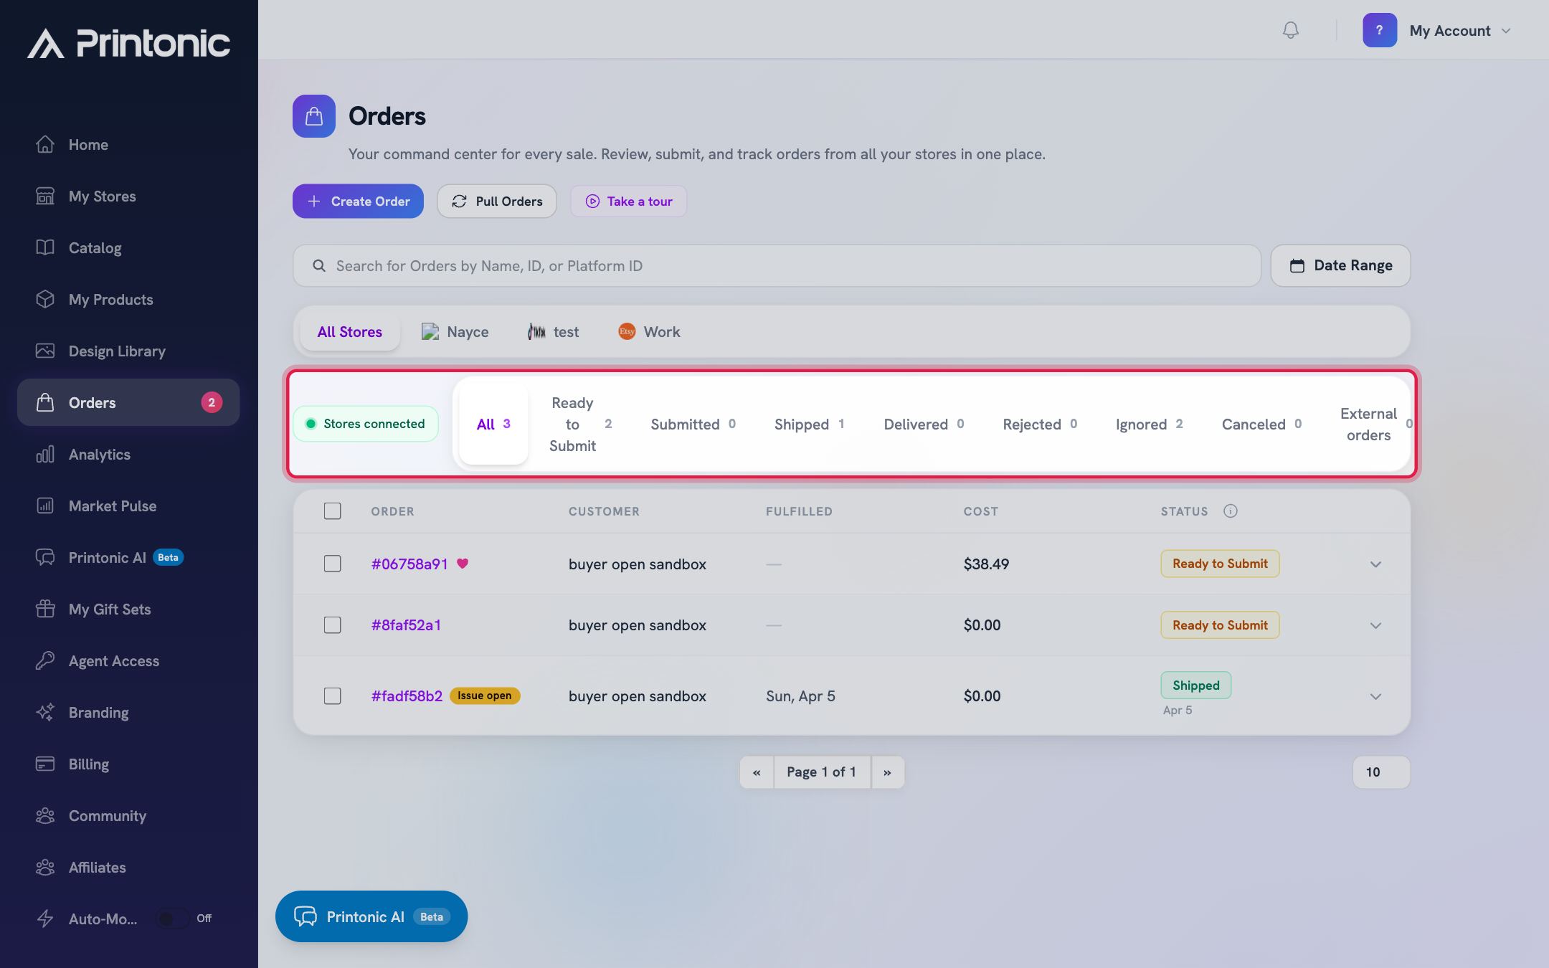Open My Gift Sets page

click(128, 609)
